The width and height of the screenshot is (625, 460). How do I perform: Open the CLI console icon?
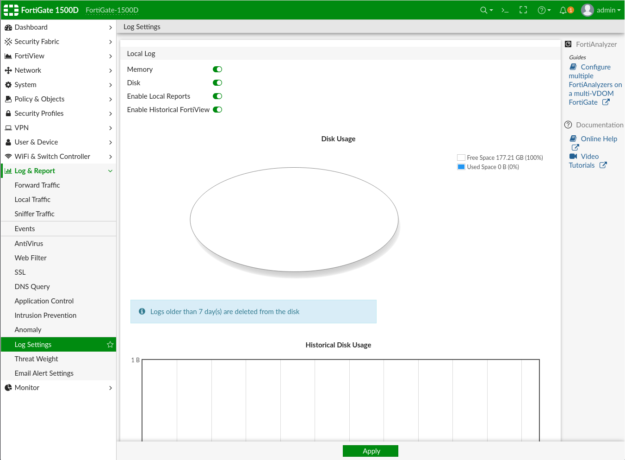(x=505, y=10)
